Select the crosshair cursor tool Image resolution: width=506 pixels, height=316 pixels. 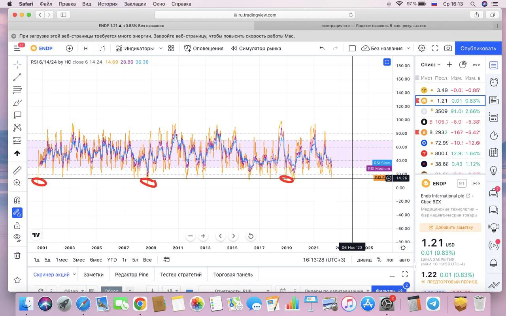17,65
